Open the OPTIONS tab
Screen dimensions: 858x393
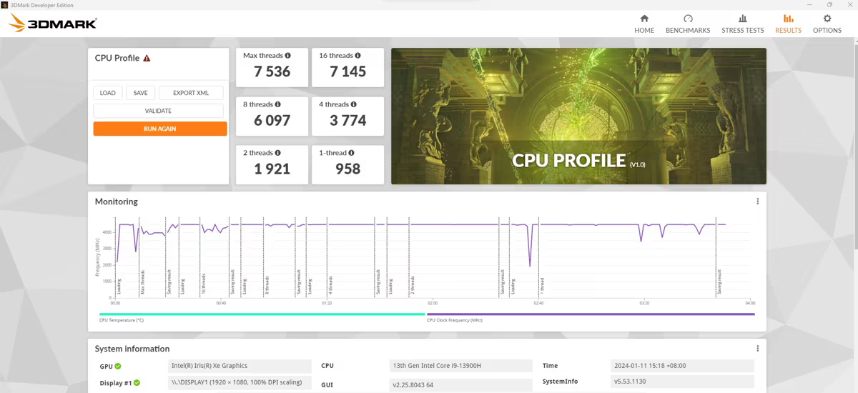(827, 24)
